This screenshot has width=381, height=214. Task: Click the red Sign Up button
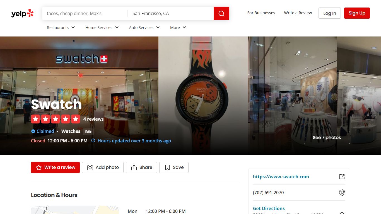[x=357, y=13]
